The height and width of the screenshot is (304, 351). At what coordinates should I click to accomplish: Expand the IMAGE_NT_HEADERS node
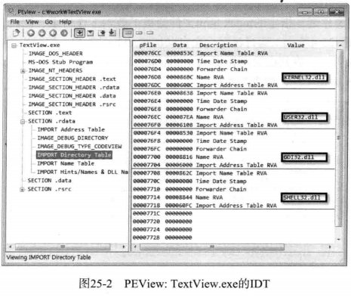pyautogui.click(x=23, y=71)
